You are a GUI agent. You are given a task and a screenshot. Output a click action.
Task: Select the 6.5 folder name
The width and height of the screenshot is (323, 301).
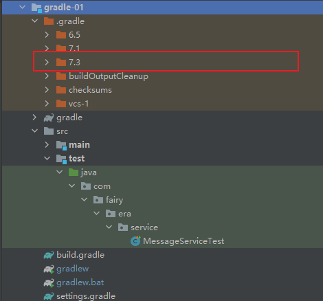tap(74, 35)
